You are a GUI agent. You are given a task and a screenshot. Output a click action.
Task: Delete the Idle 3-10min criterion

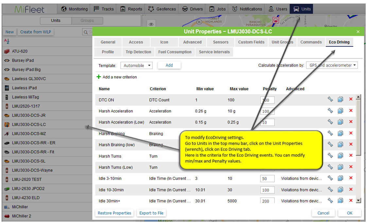tap(351, 178)
